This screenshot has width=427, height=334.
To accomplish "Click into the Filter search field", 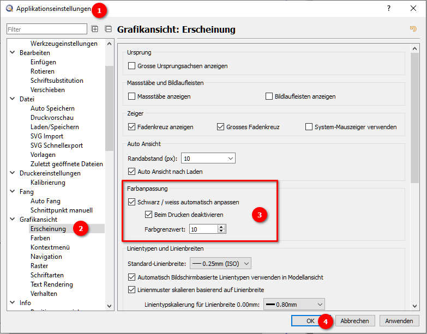I will (x=46, y=29).
